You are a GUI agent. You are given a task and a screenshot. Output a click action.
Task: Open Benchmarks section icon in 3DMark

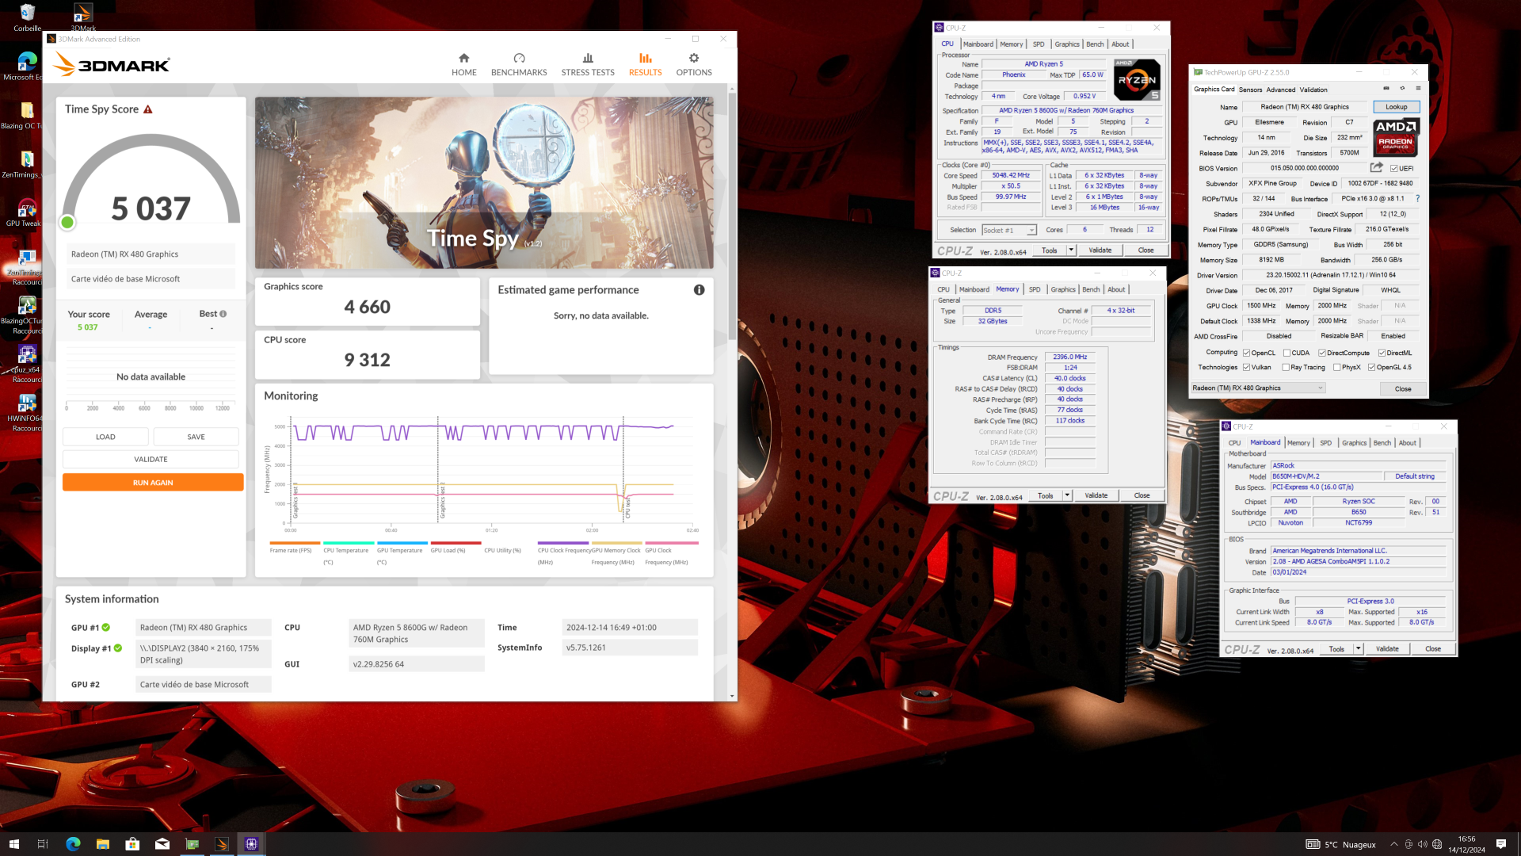(x=519, y=58)
